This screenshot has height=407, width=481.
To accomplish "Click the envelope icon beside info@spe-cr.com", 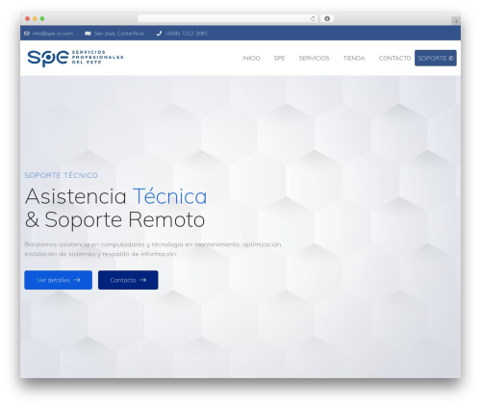I will tap(27, 34).
